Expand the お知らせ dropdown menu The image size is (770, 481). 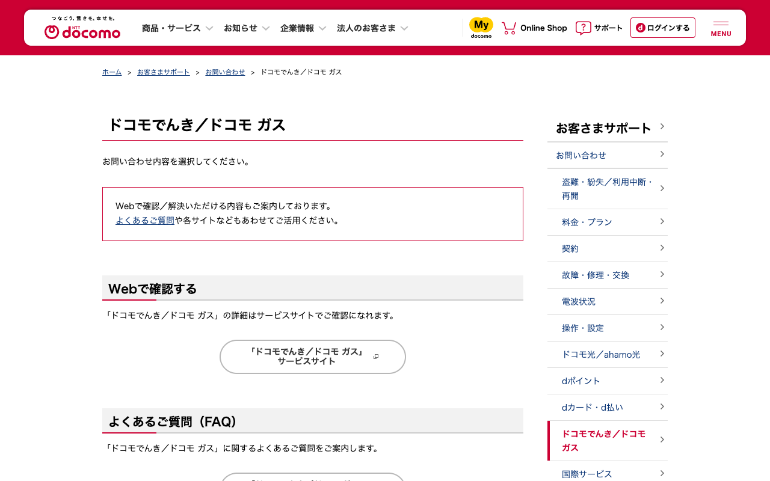[x=247, y=28]
